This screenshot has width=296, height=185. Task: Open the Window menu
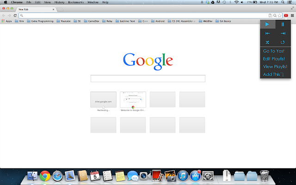click(92, 2)
